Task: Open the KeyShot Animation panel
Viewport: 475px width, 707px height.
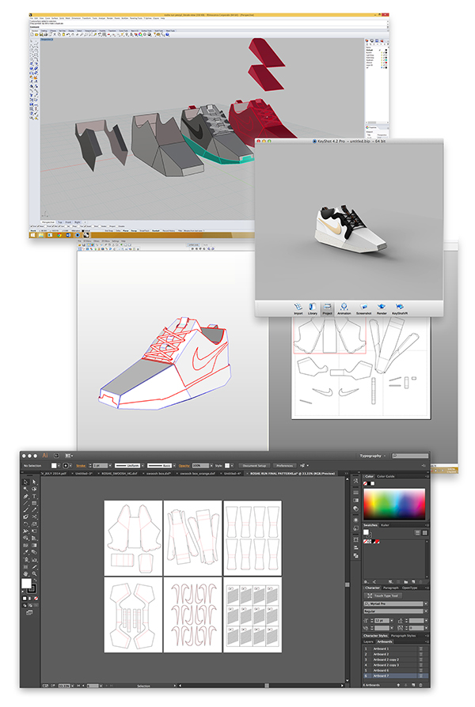Action: pos(344,307)
